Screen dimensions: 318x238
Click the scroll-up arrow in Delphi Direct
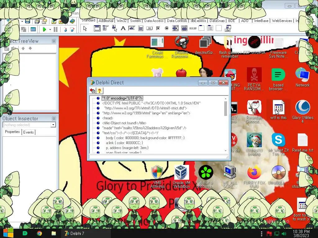point(225,99)
